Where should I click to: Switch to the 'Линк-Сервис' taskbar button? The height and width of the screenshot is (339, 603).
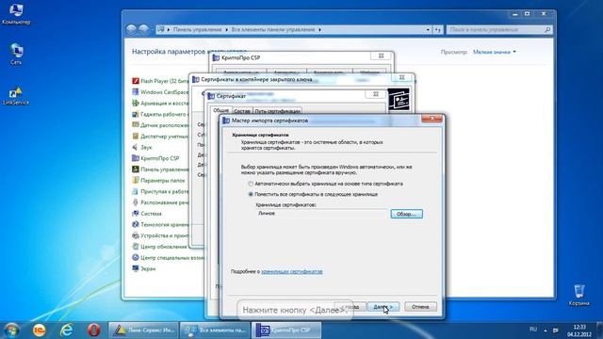point(143,331)
